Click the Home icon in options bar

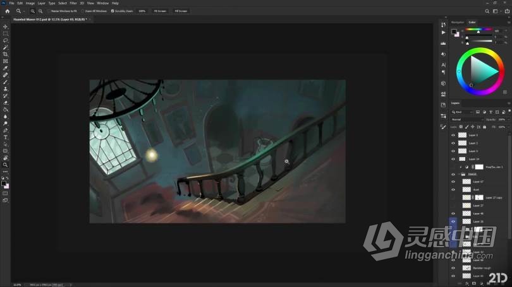pyautogui.click(x=8, y=11)
